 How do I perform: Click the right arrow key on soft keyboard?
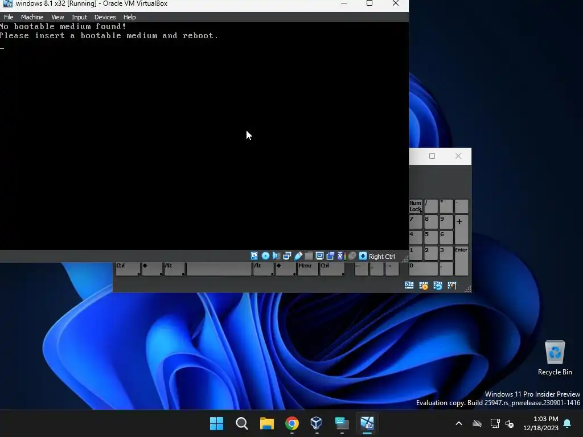[392, 269]
